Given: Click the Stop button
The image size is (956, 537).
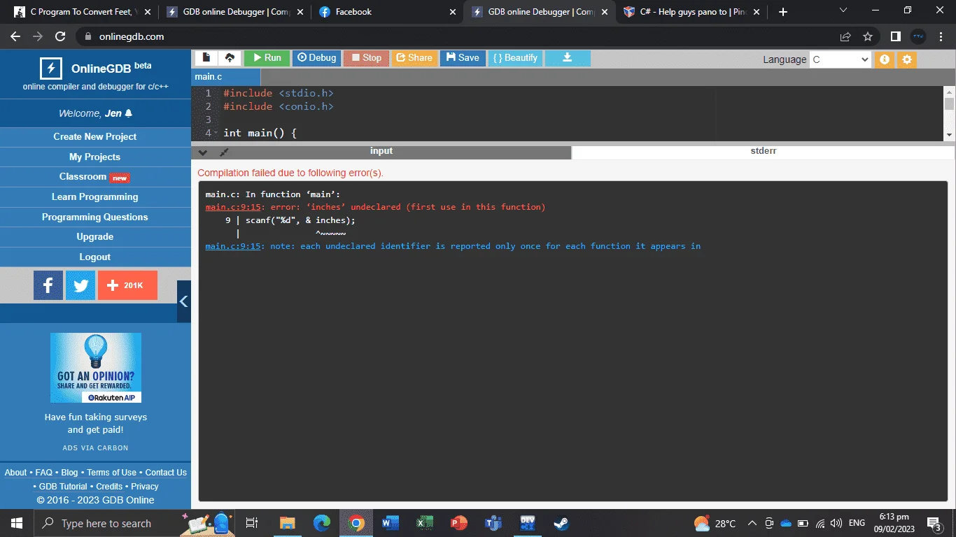Looking at the screenshot, I should pyautogui.click(x=366, y=58).
